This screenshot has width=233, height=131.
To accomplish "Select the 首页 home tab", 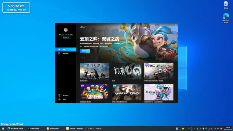I will click(x=66, y=49).
